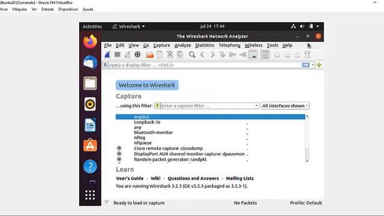Open Find a packet with the magnifier icon
This screenshot has width=384, height=216.
click(x=192, y=55)
